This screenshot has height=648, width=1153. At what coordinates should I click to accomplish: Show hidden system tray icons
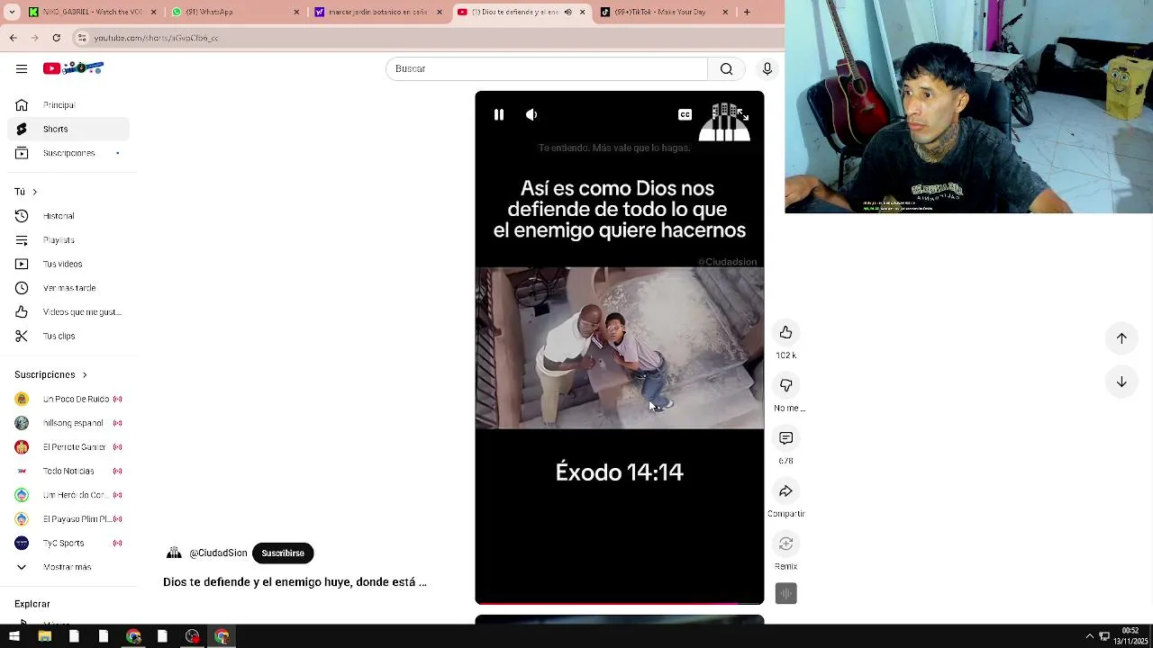click(1089, 636)
